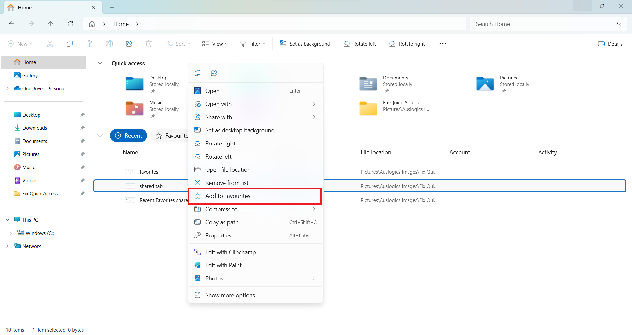
Task: Switch to the Recent filter
Action: [x=128, y=136]
